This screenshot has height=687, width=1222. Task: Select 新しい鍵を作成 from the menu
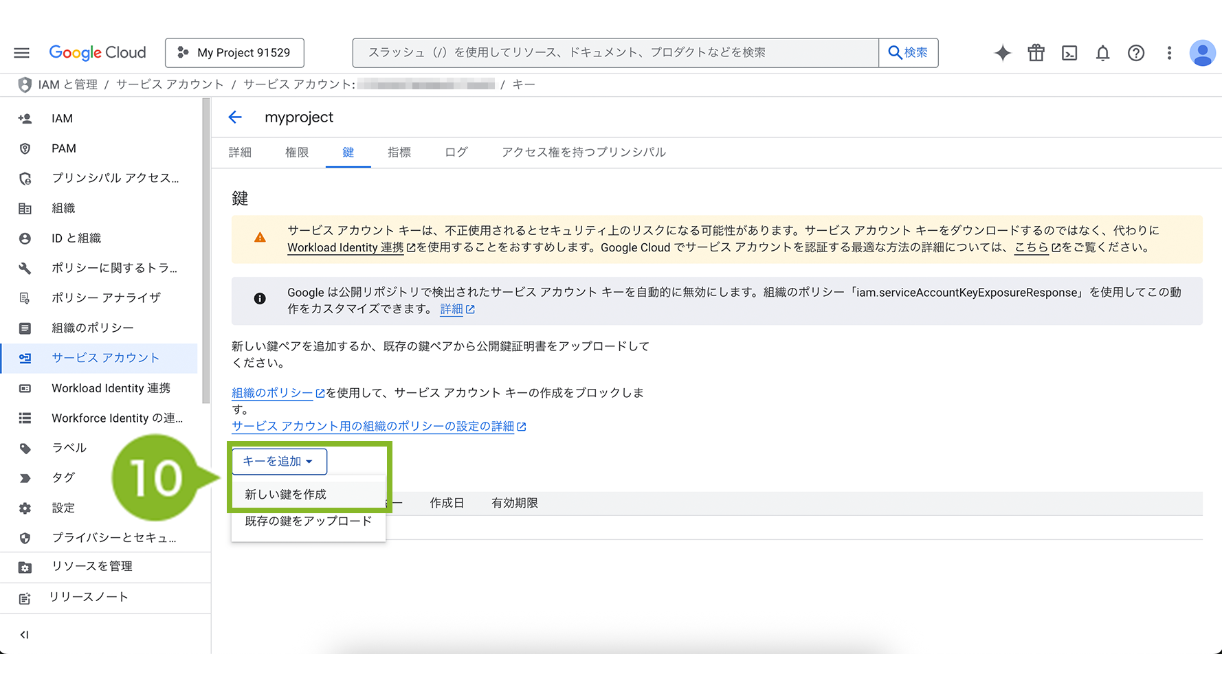(x=286, y=495)
